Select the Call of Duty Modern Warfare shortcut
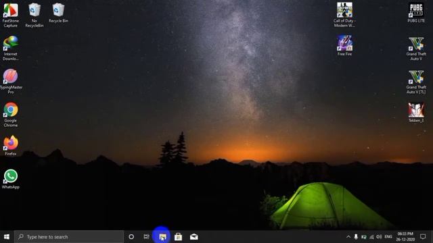The width and height of the screenshot is (433, 243). [x=344, y=15]
